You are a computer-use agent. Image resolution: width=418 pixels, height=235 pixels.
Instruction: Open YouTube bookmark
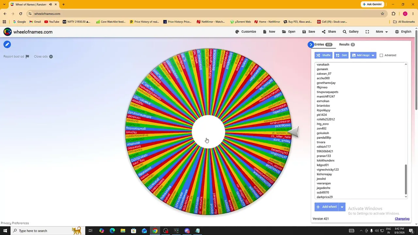pyautogui.click(x=52, y=22)
